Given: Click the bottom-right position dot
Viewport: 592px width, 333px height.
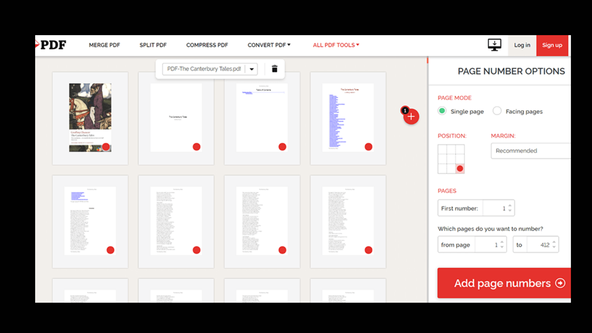Looking at the screenshot, I should pyautogui.click(x=460, y=168).
